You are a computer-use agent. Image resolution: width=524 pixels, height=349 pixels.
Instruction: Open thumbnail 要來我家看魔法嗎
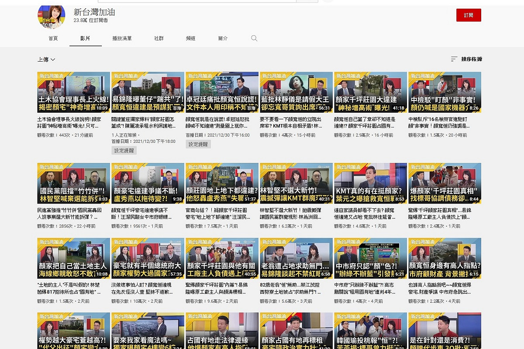click(148, 331)
